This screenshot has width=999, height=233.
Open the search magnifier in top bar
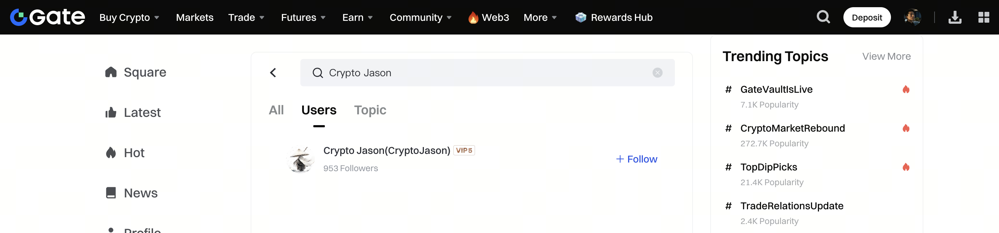pos(823,17)
